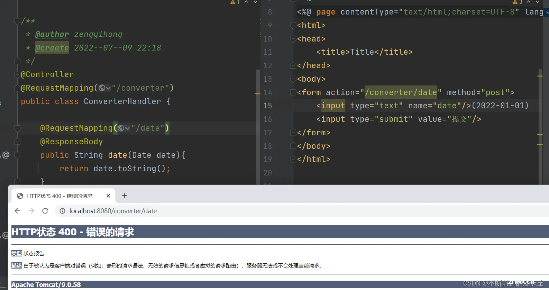
Task: Click the <title>Title</title> line
Action: [364, 52]
